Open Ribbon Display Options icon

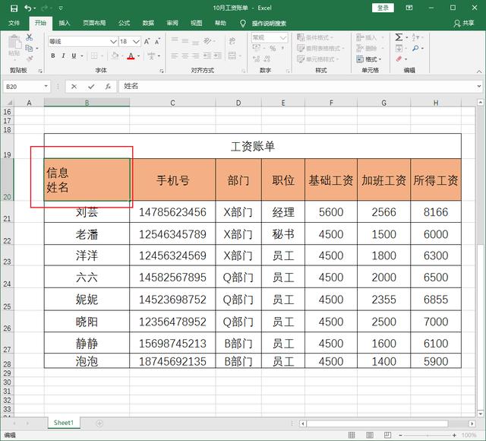pyautogui.click(x=409, y=8)
